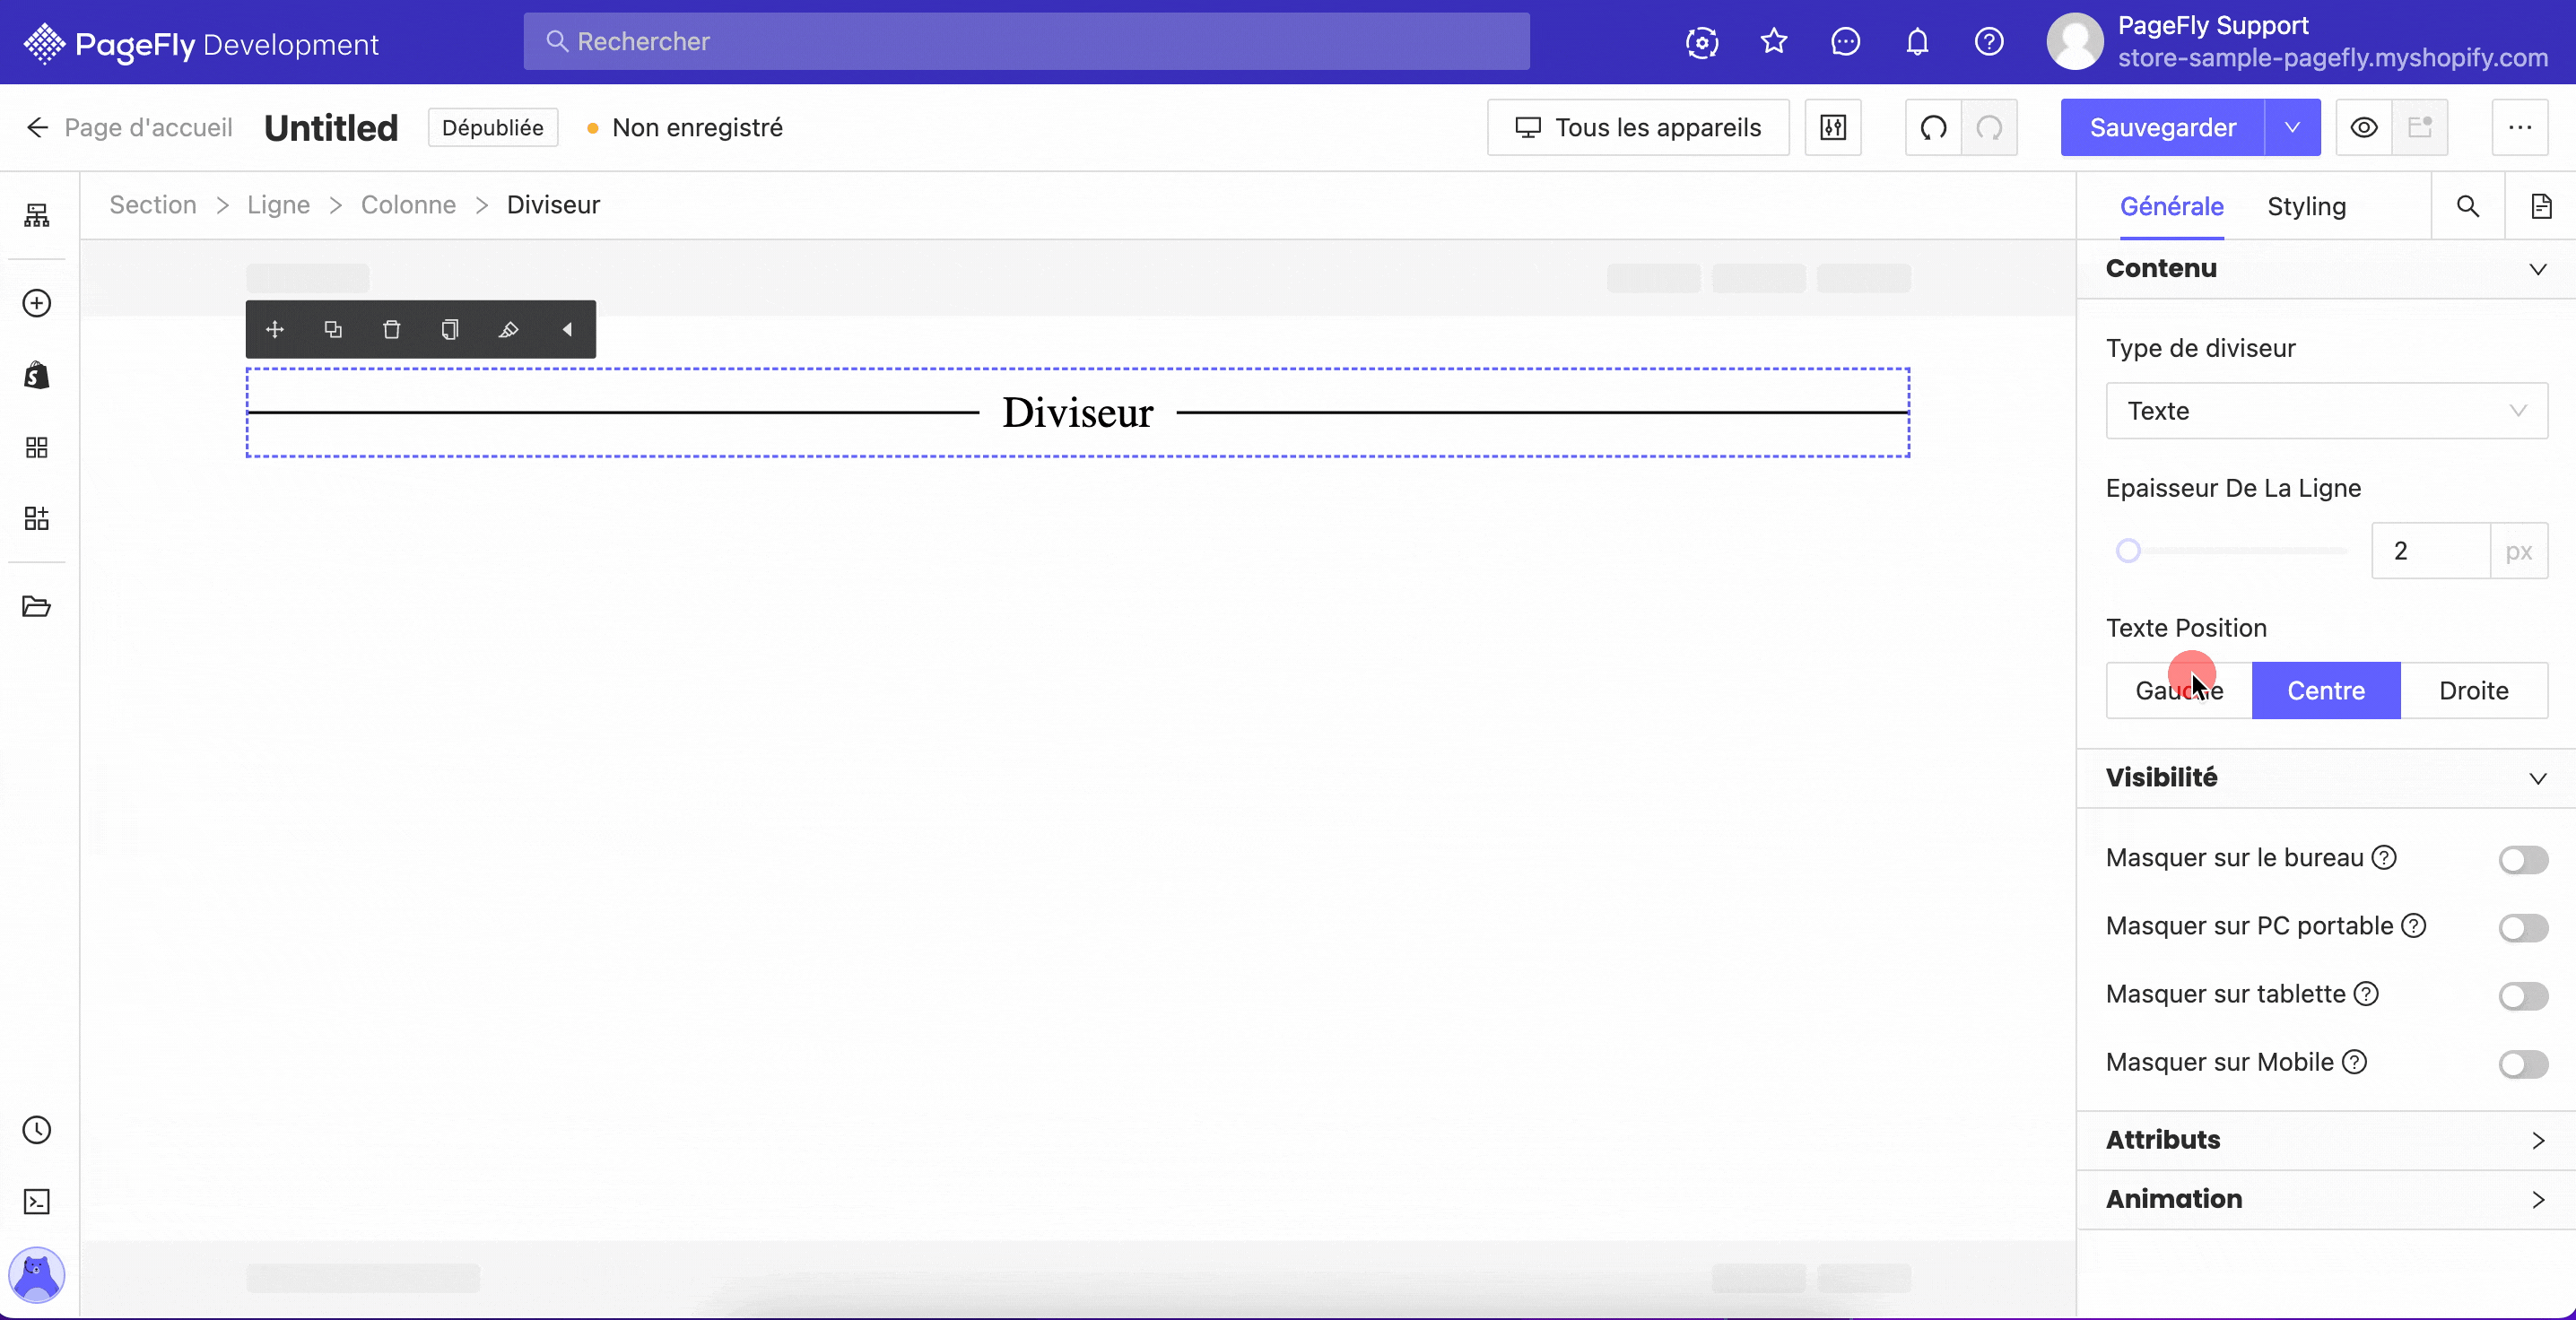The width and height of the screenshot is (2576, 1320).
Task: Click the mascot avatar at bottom left
Action: pyautogui.click(x=37, y=1274)
